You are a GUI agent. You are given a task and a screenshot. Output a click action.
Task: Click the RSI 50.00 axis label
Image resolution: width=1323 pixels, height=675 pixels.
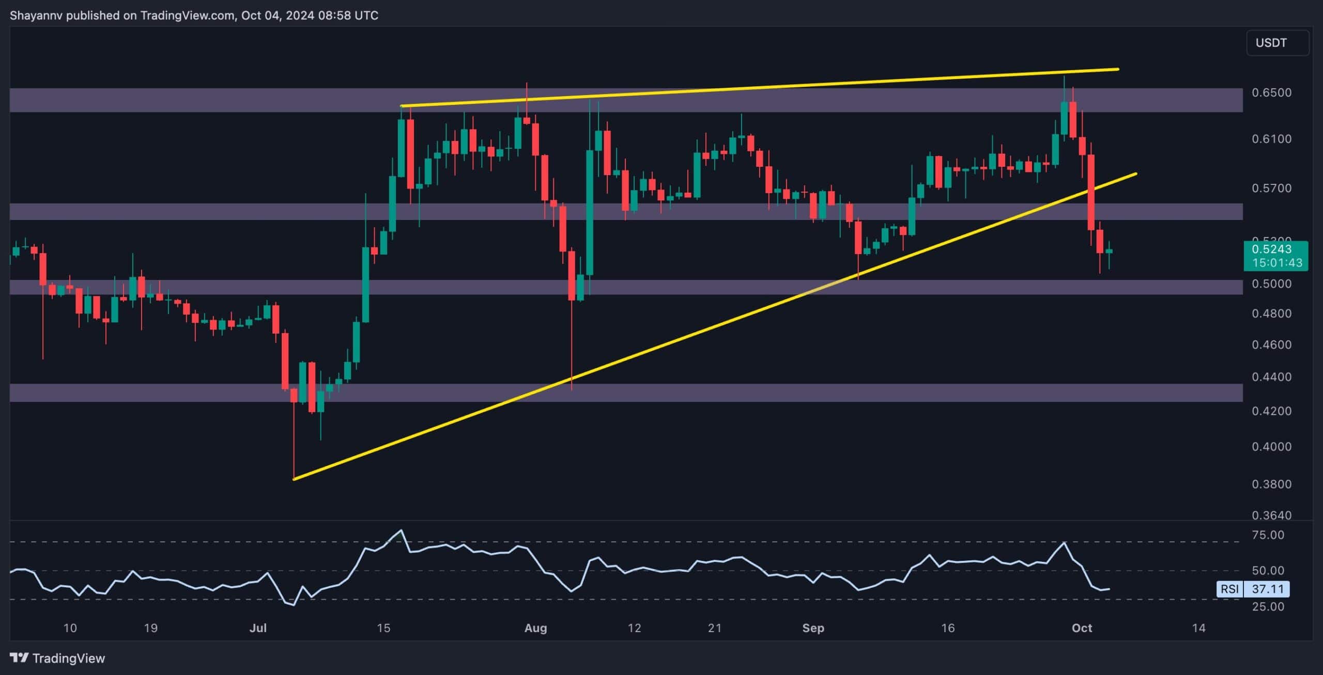(x=1268, y=571)
